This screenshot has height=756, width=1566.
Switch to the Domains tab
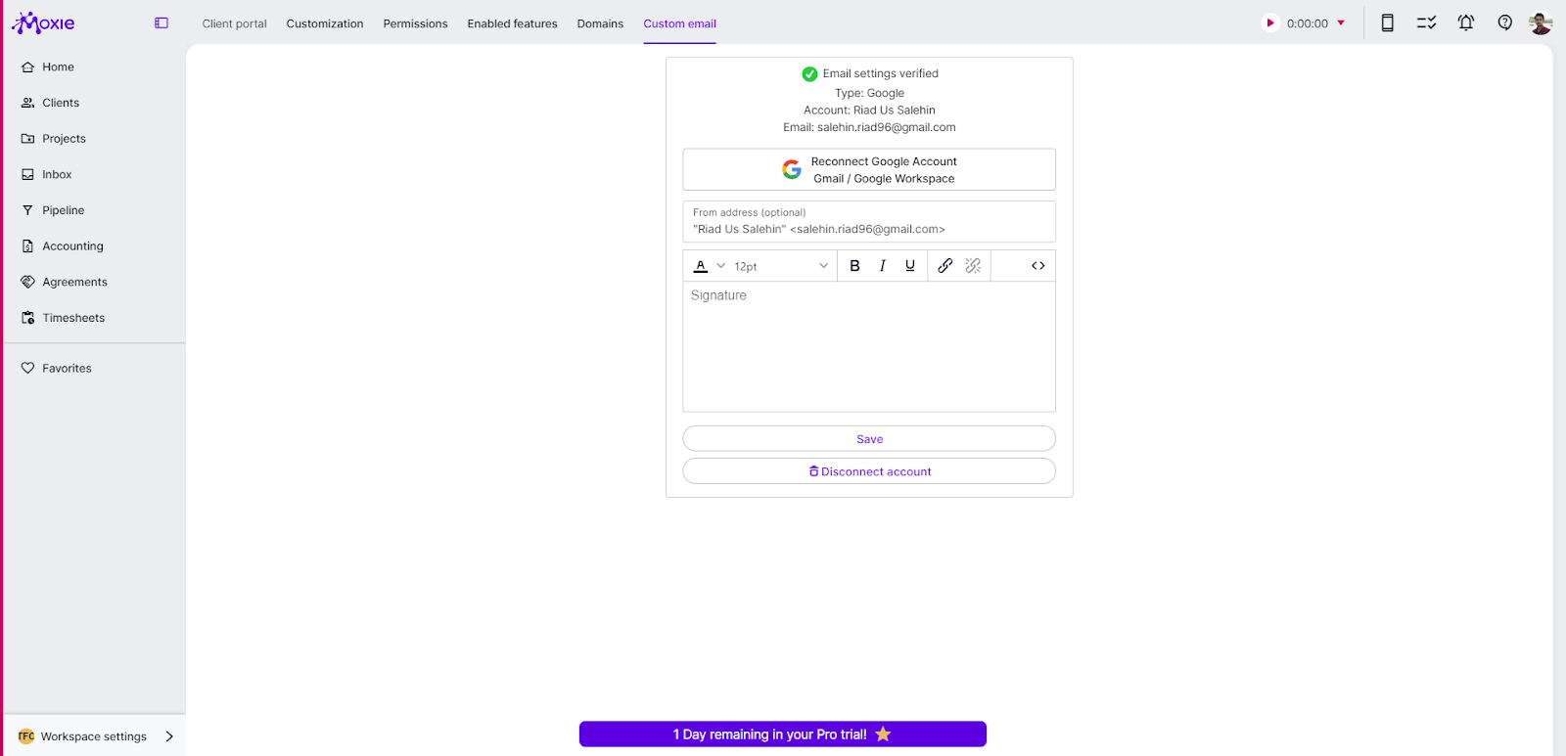(600, 23)
